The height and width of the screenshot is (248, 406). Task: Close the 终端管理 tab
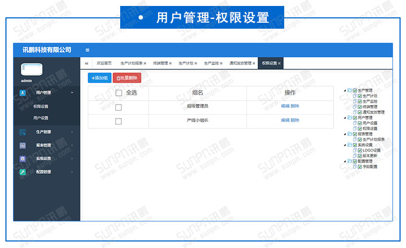click(x=171, y=63)
